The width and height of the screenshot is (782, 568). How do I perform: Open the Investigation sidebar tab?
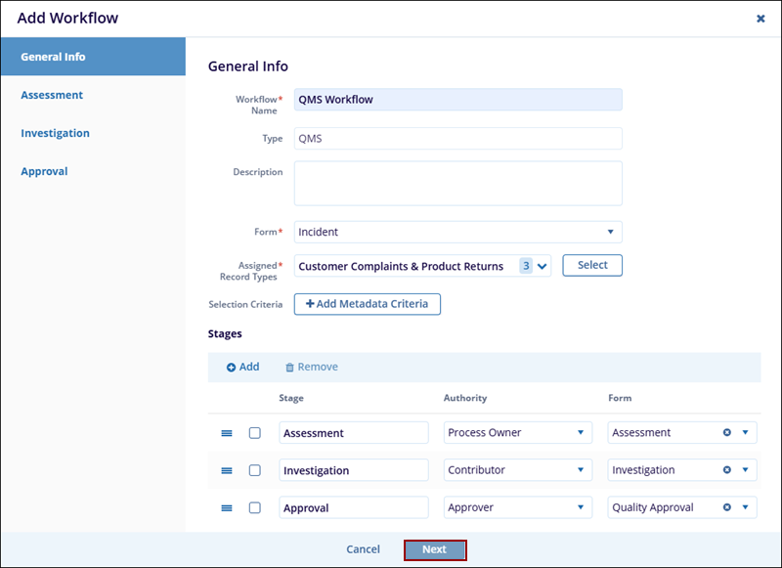(x=55, y=133)
